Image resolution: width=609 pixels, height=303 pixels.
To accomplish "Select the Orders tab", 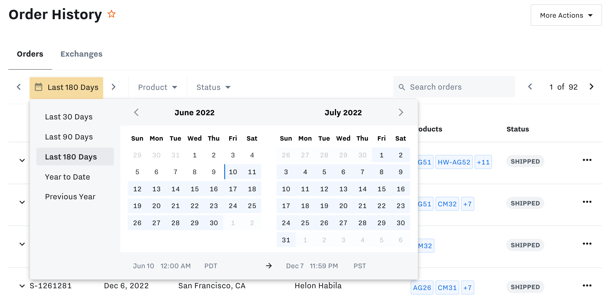I will [30, 54].
